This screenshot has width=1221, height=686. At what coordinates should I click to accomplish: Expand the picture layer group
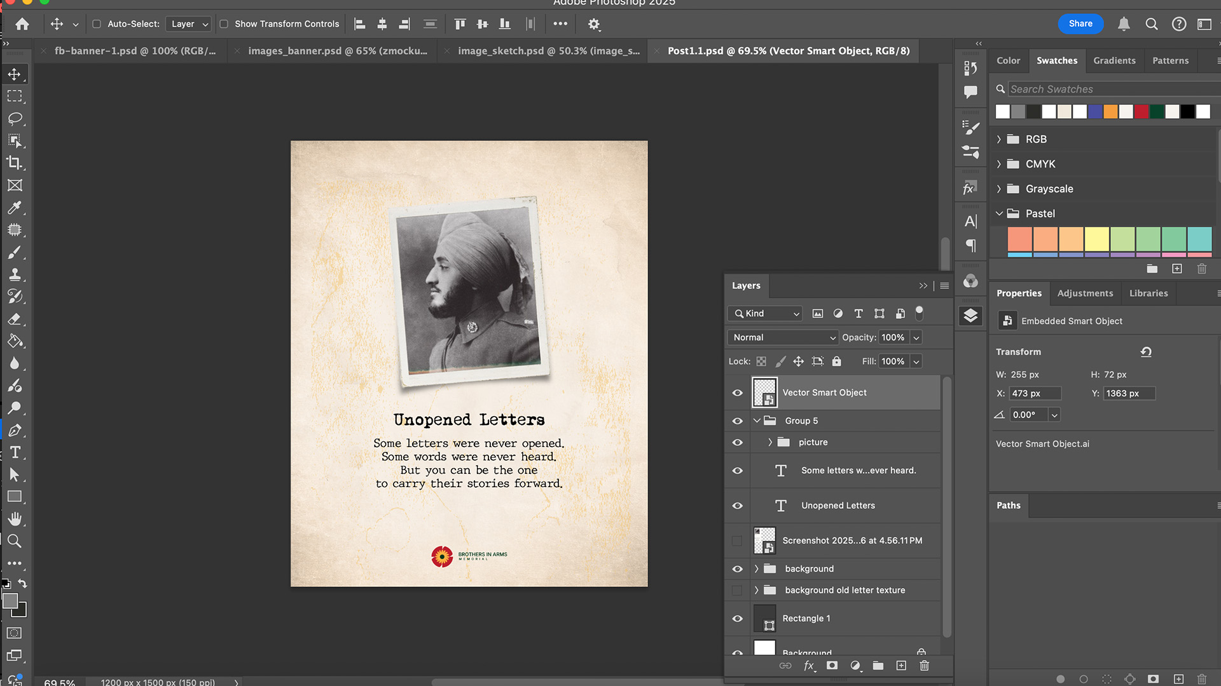[x=769, y=442]
